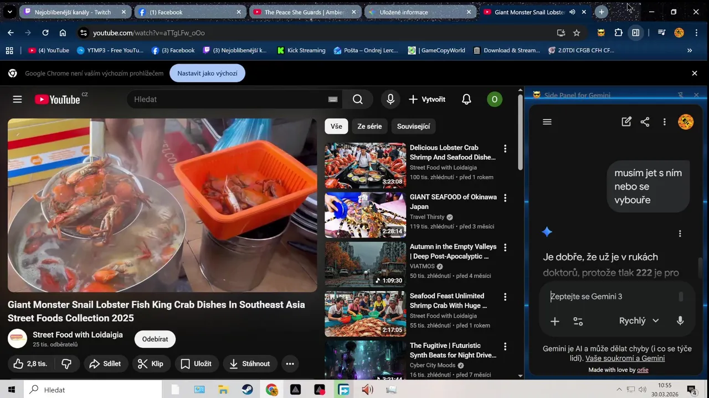709x398 pixels.
Task: Reload the current page
Action: point(45,33)
